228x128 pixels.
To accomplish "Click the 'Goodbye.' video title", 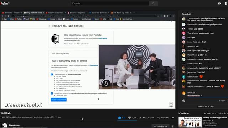I will [x=6, y=113].
